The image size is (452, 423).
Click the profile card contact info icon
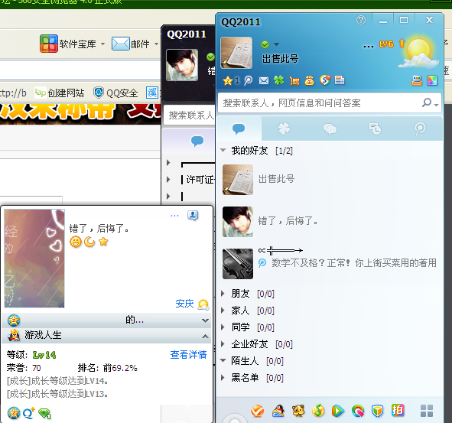[193, 215]
